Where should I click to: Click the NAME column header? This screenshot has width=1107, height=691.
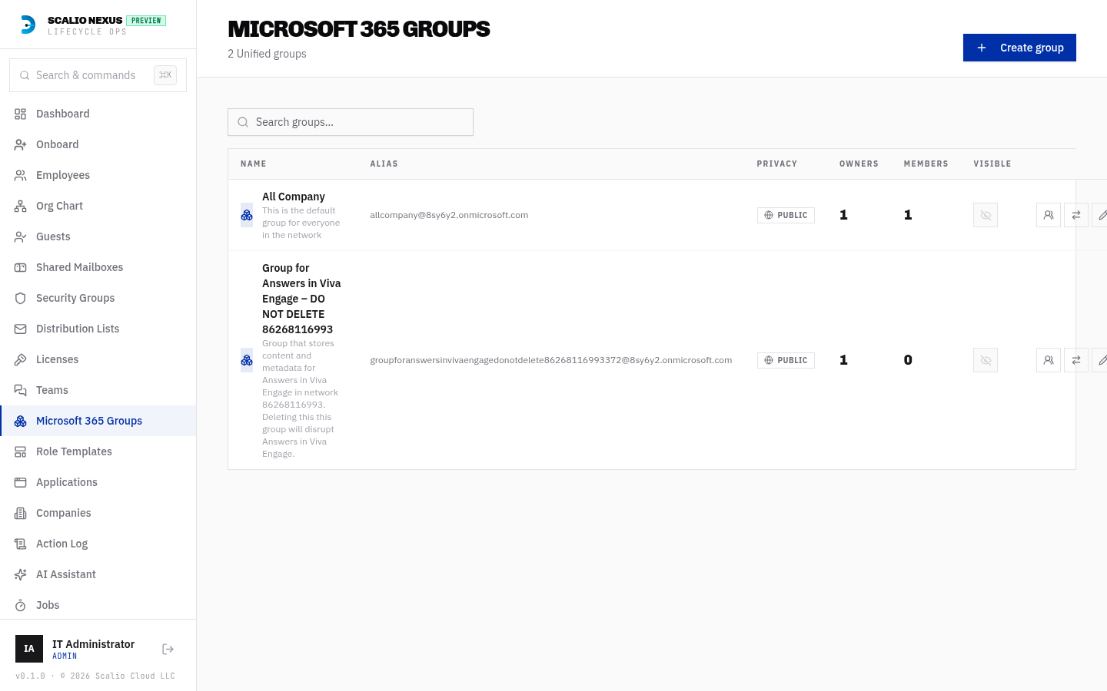pyautogui.click(x=254, y=164)
